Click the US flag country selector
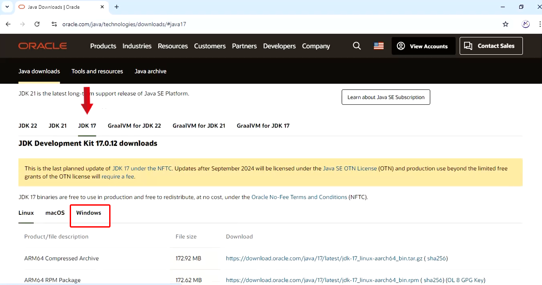This screenshot has height=285, width=542. (x=379, y=46)
